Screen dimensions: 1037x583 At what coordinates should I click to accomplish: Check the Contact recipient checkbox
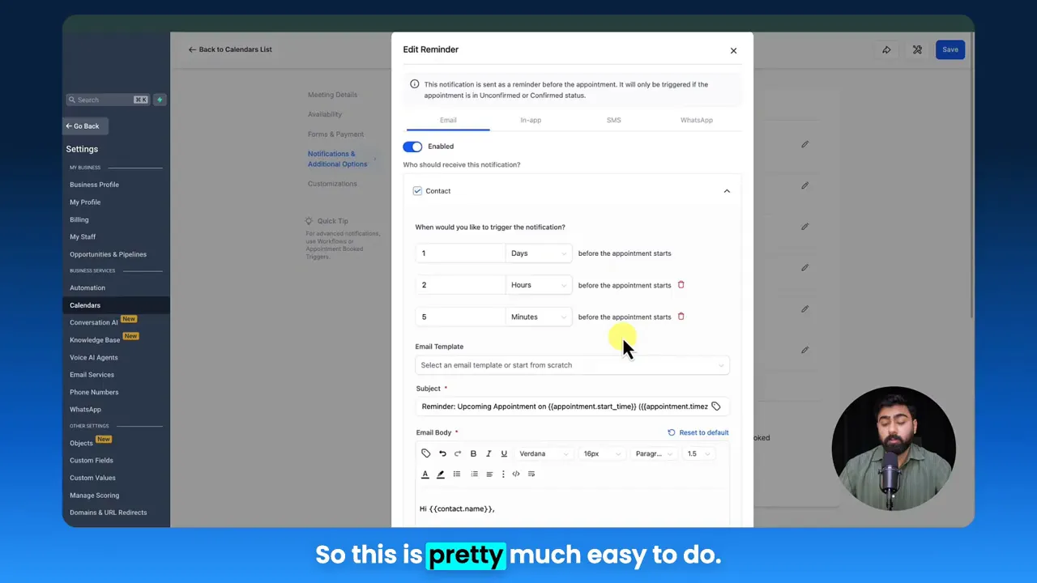(417, 190)
